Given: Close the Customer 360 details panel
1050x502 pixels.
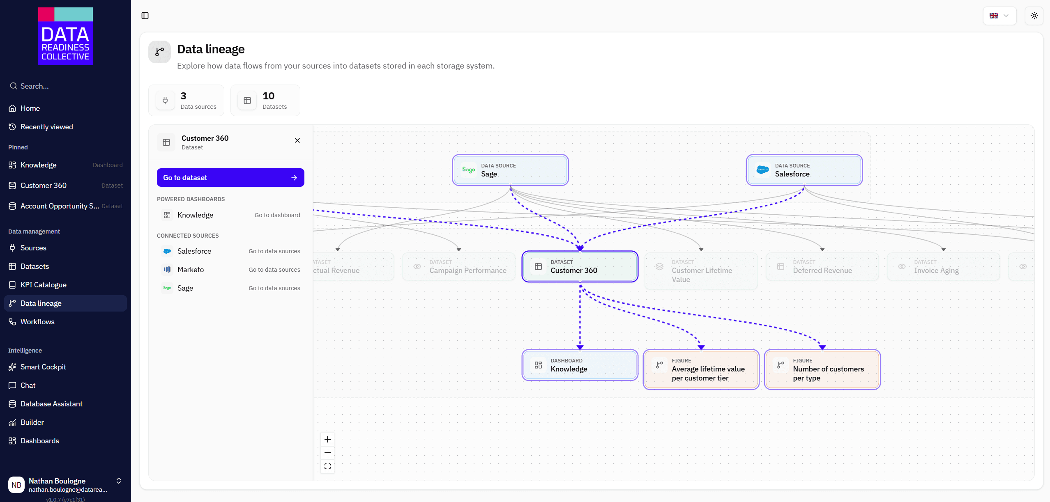Looking at the screenshot, I should pos(297,140).
